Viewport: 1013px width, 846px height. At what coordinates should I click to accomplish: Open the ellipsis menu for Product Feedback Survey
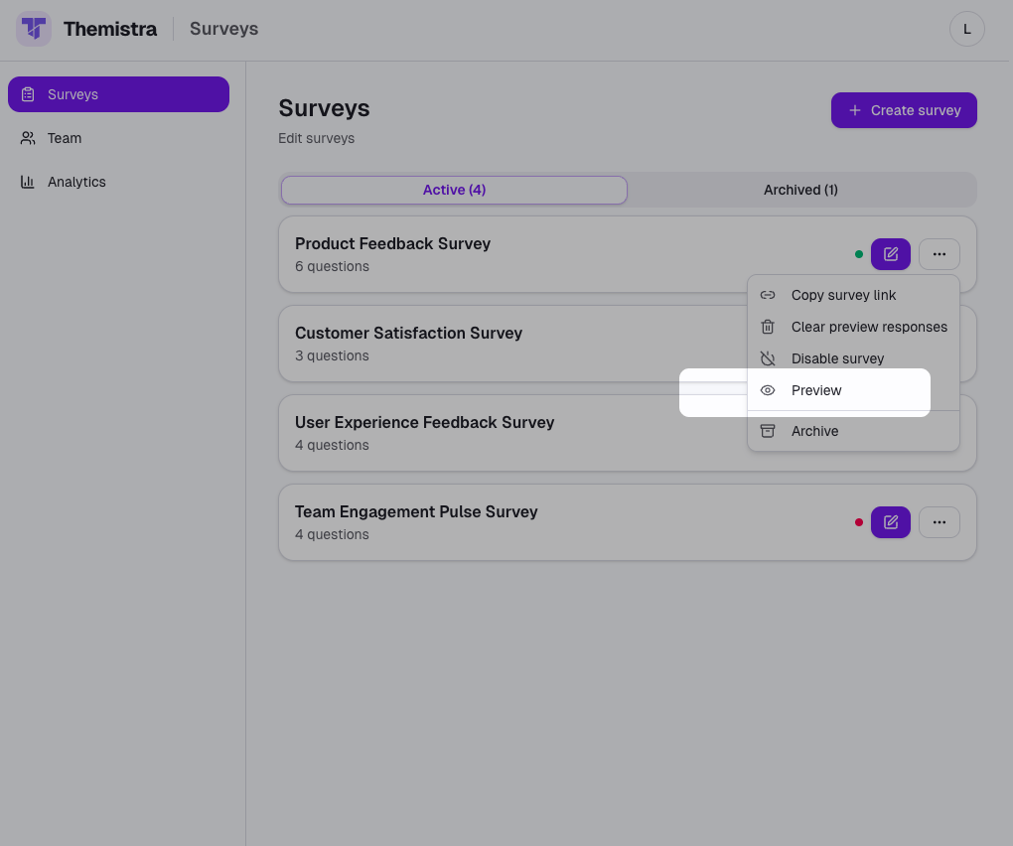(939, 254)
